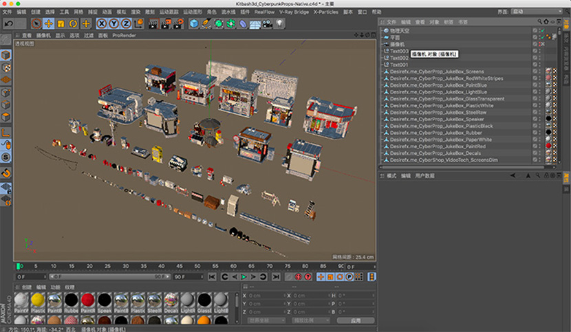This screenshot has width=571, height=332.
Task: Open the 界面 layout dropdown
Action: (x=537, y=12)
